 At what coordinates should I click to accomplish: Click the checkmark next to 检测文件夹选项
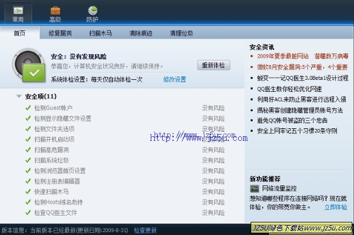click(x=28, y=129)
